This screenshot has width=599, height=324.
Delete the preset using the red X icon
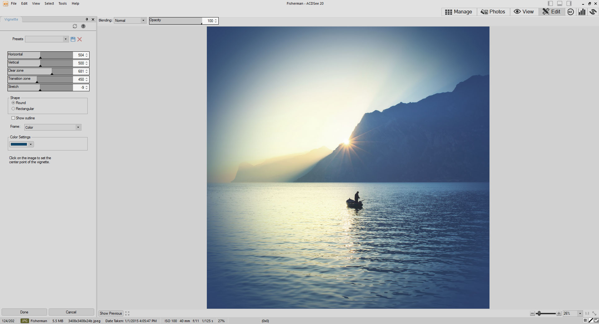click(x=80, y=39)
